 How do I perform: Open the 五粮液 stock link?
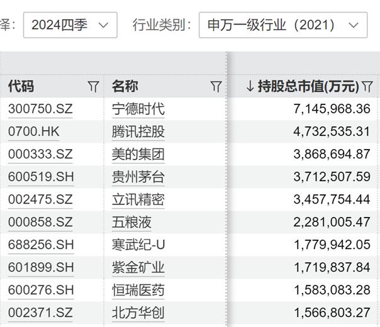[131, 222]
